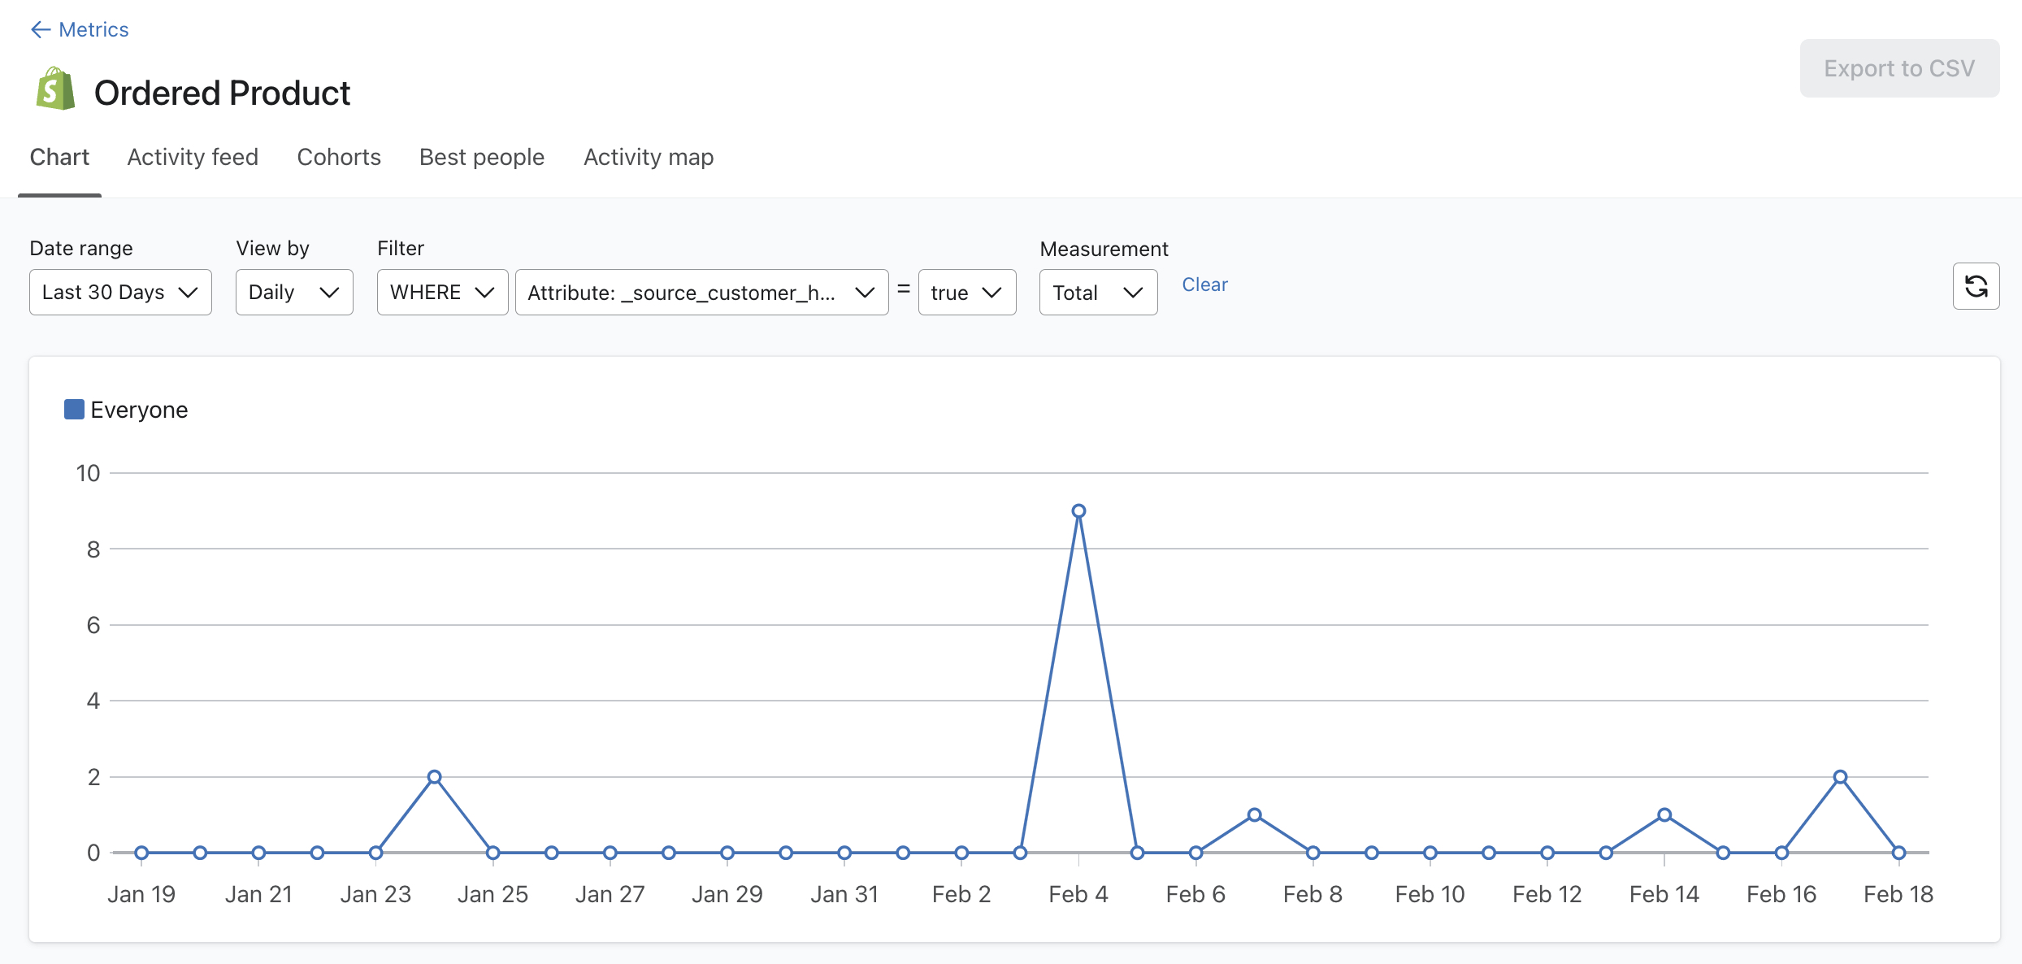Click the Back to Metrics link
Image resolution: width=2022 pixels, height=964 pixels.
point(80,28)
